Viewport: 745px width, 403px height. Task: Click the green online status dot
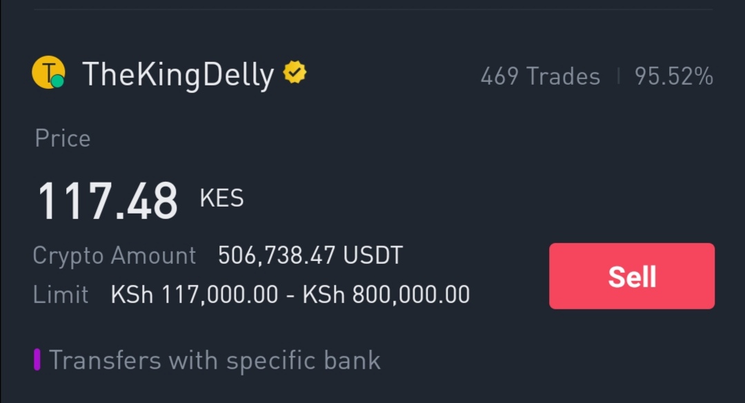click(x=57, y=82)
